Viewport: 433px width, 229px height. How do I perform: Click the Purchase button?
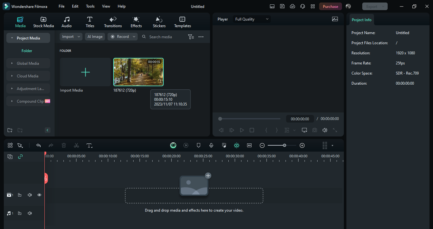(x=330, y=6)
